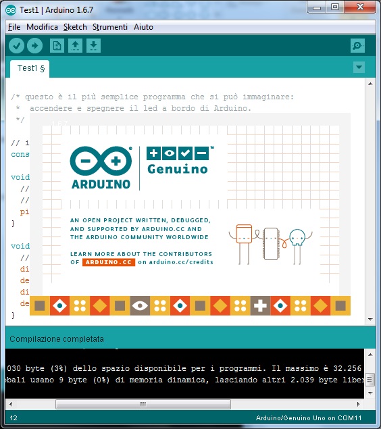This screenshot has height=429, width=381.
Task: Click the arduino.cc/credits text
Action: click(x=181, y=262)
